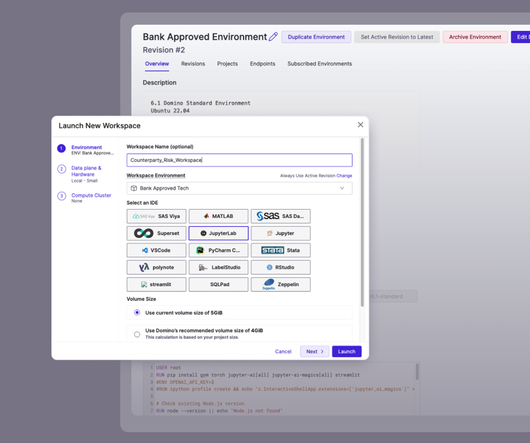530x443 pixels.
Task: Click the Workspace Name input field
Action: pyautogui.click(x=239, y=160)
